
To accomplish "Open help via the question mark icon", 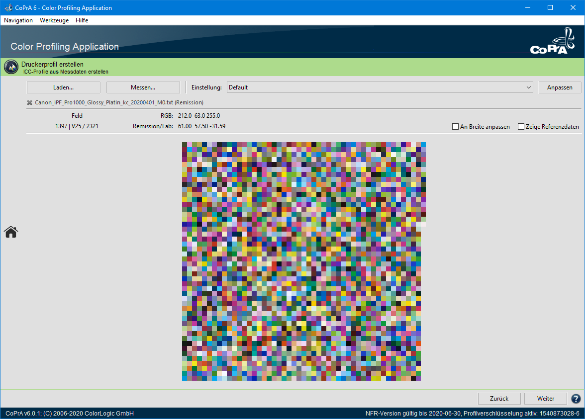I will tap(576, 399).
